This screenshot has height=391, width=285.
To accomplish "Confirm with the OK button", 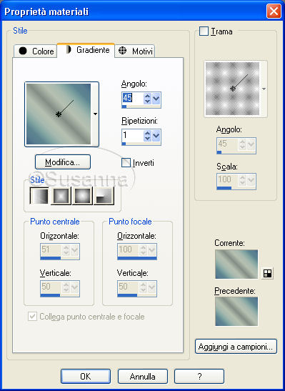I will click(x=86, y=376).
